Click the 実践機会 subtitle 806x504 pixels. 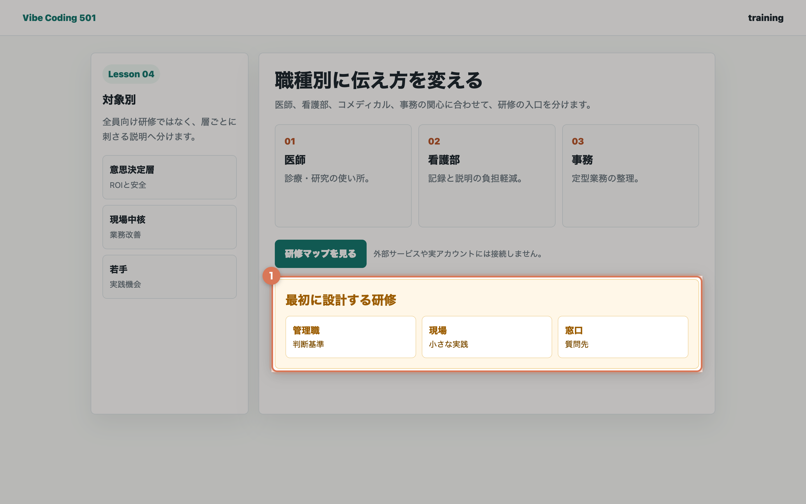click(x=125, y=284)
